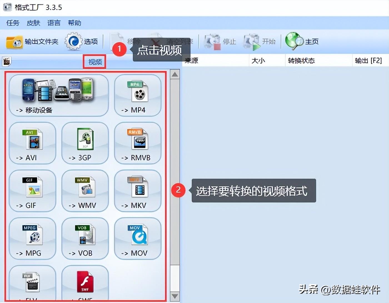Choose the mobile device conversion option
389x303 pixels.
59,95
